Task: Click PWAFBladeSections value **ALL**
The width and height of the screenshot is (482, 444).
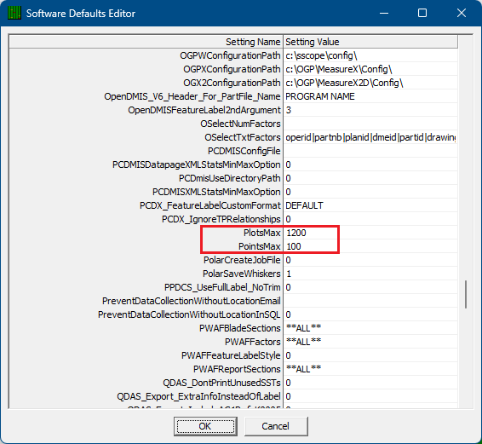Action: (x=370, y=328)
